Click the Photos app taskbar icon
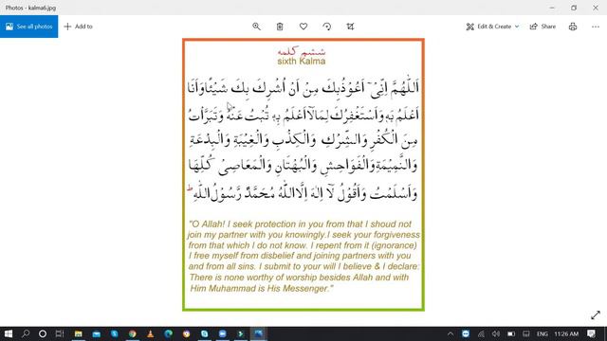607x341 pixels. pos(258,333)
